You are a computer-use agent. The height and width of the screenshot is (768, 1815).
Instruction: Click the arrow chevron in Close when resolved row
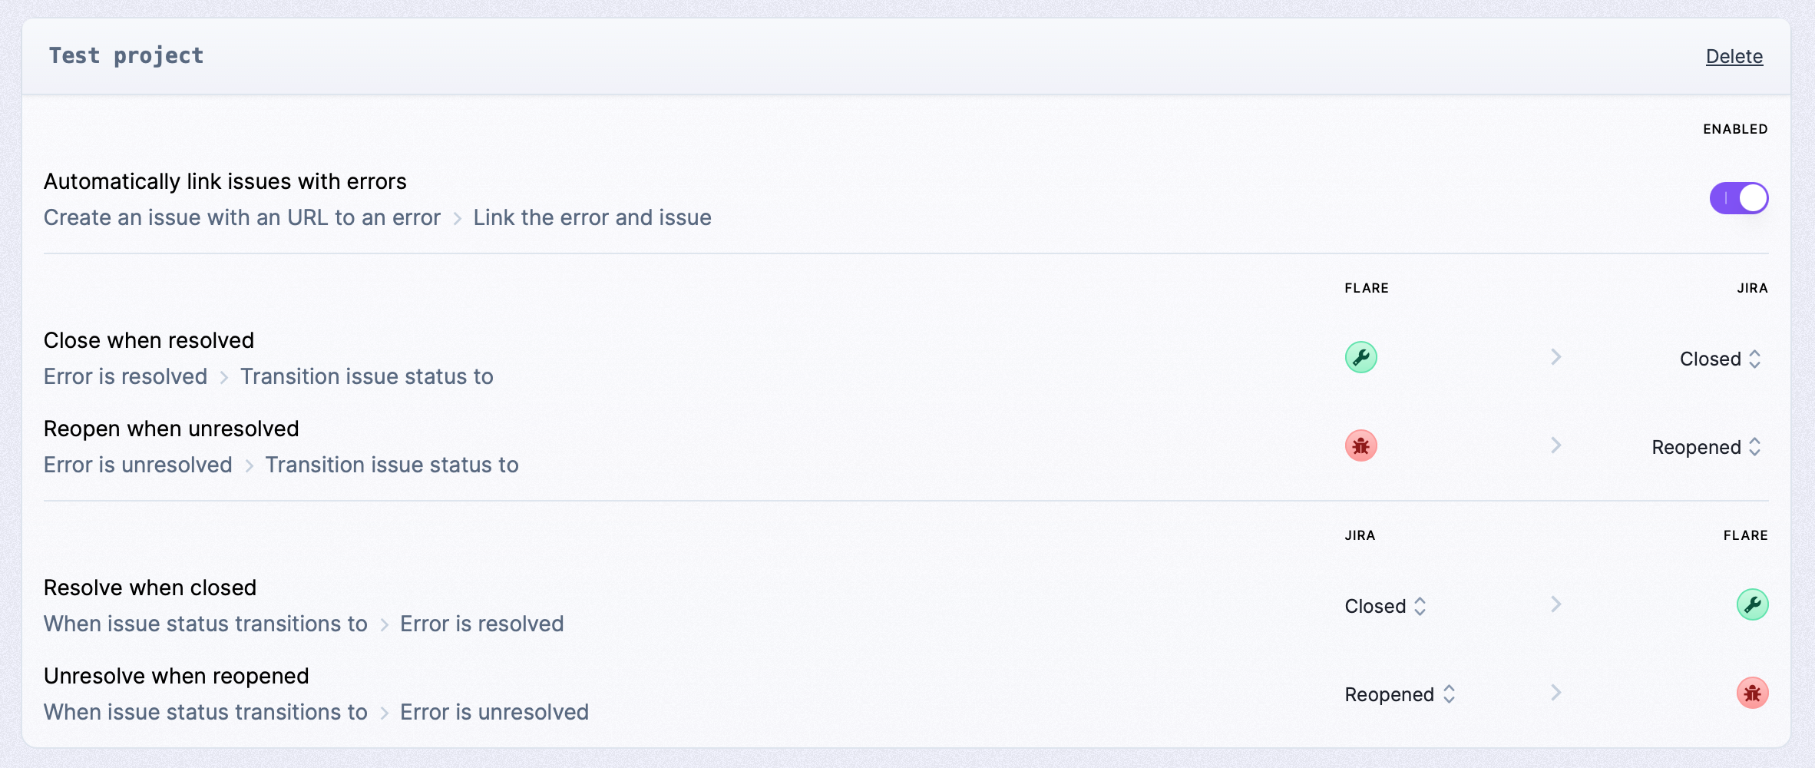tap(1556, 357)
